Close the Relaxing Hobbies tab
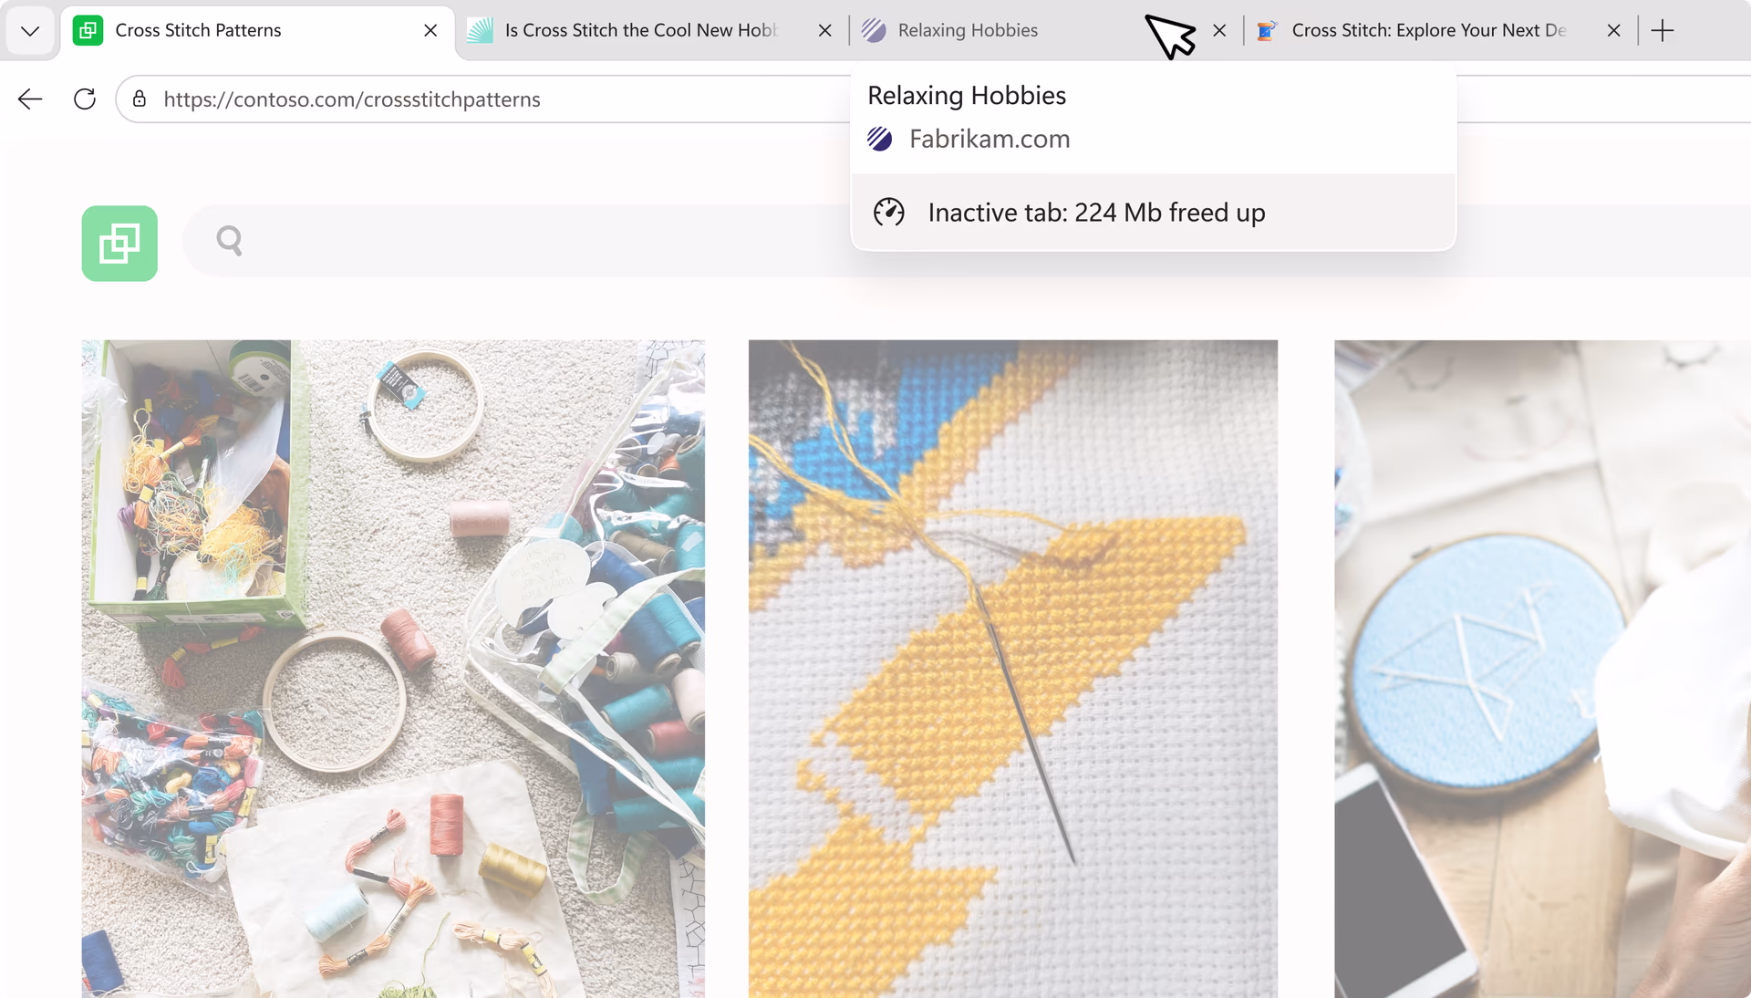The height and width of the screenshot is (998, 1751). (x=1219, y=30)
